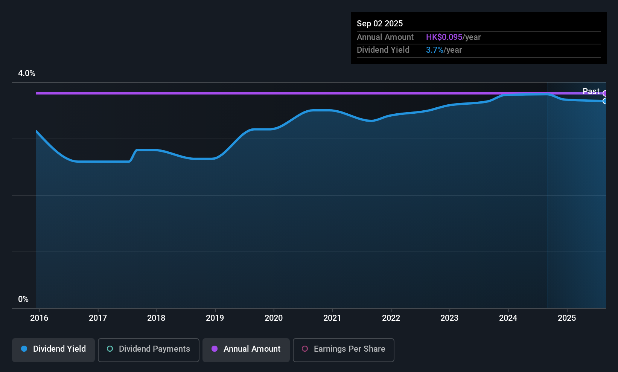Click the pink Earnings Per Share ring icon
Image resolution: width=618 pixels, height=372 pixels.
coord(305,349)
